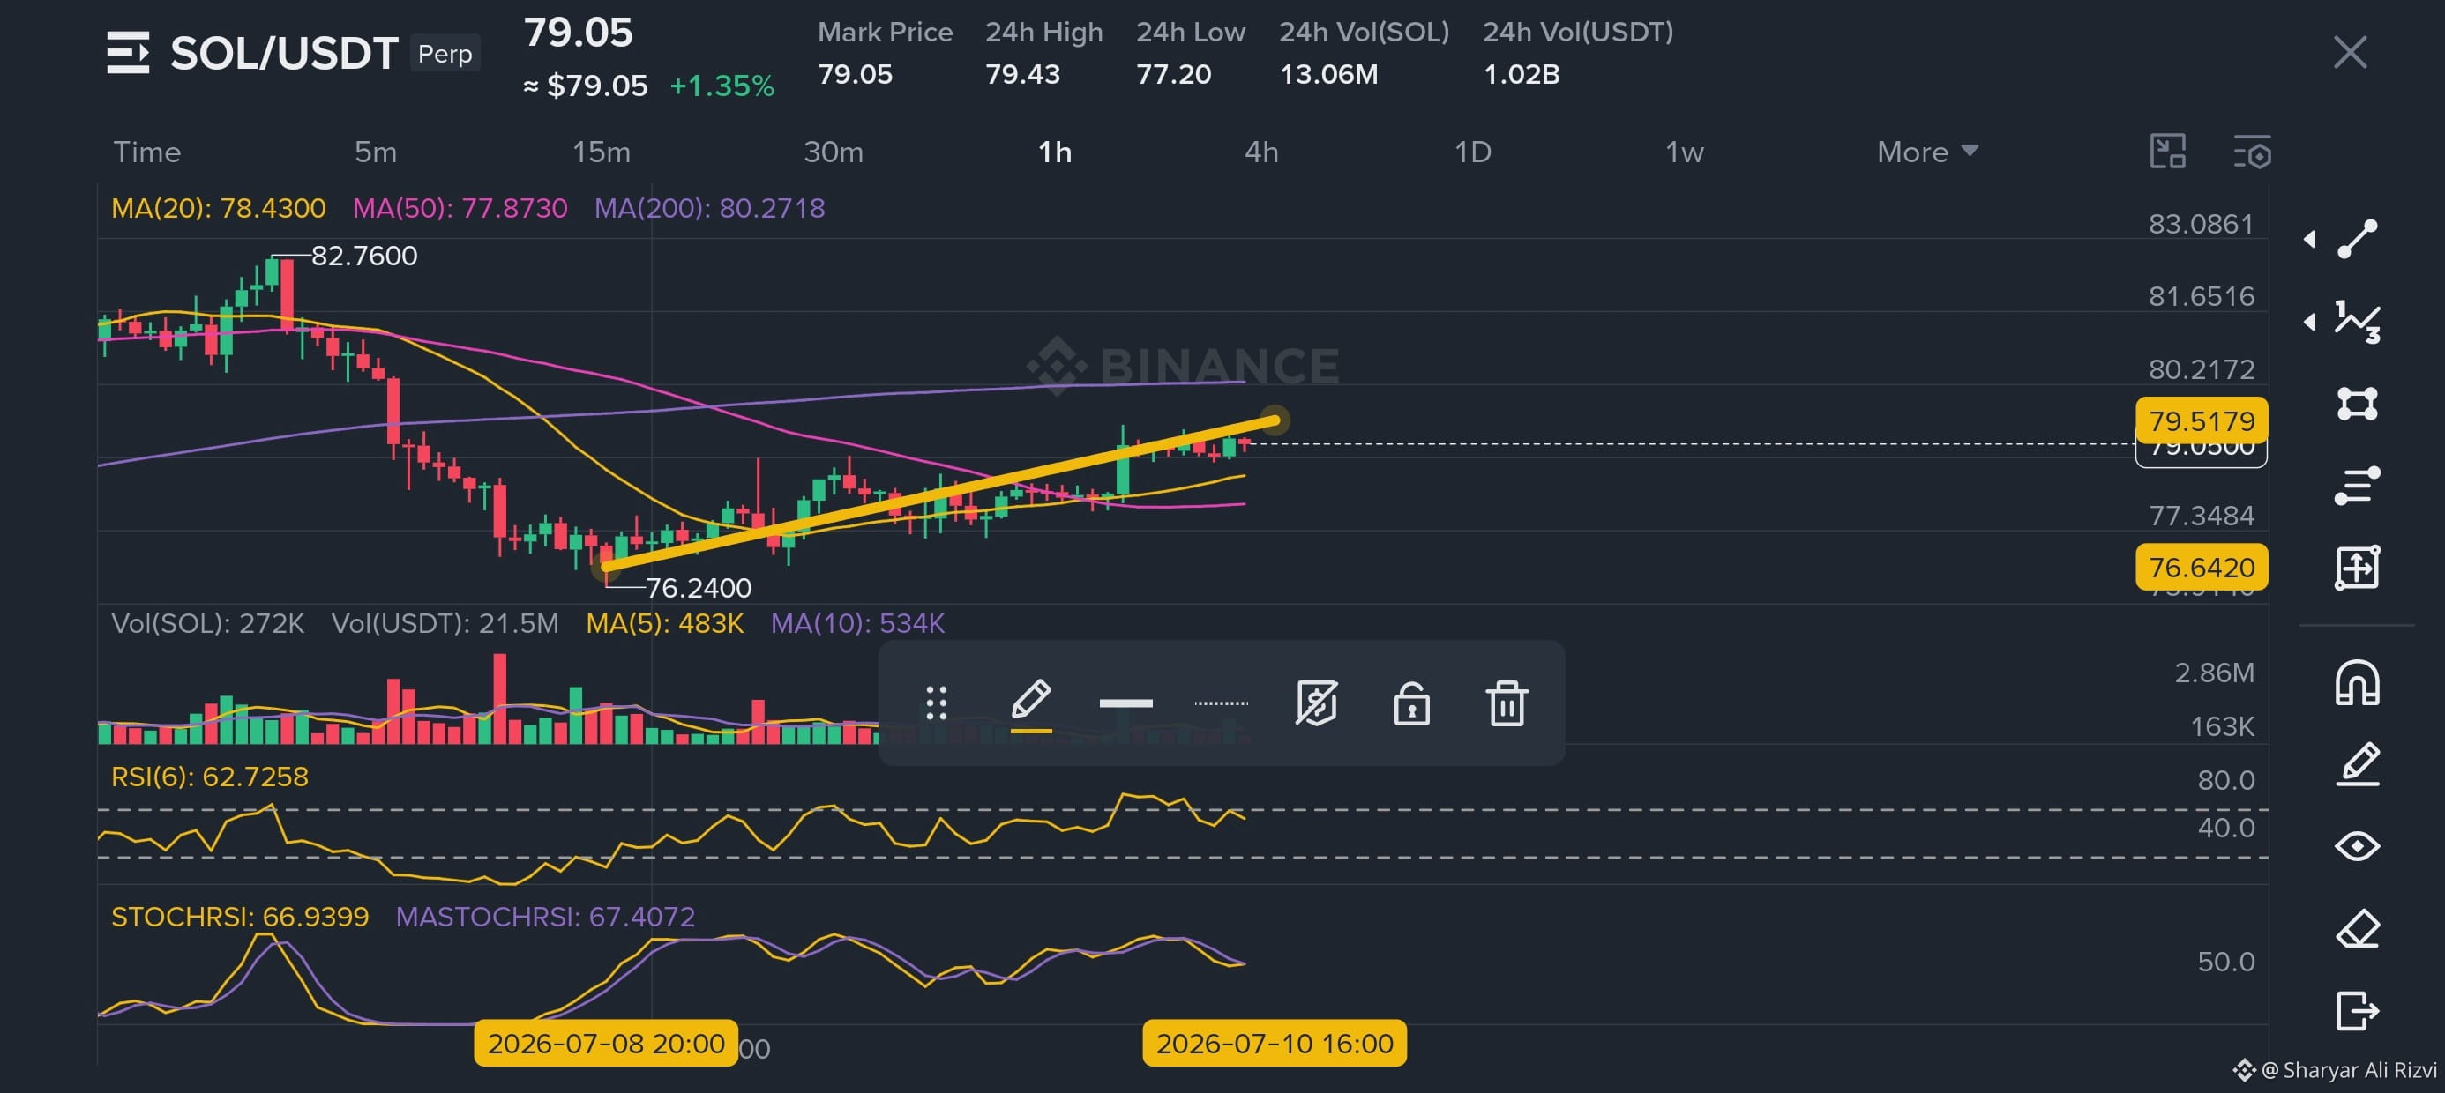Grab the drawing toolbar drag handle
Image resolution: width=2445 pixels, height=1093 pixels.
click(936, 703)
